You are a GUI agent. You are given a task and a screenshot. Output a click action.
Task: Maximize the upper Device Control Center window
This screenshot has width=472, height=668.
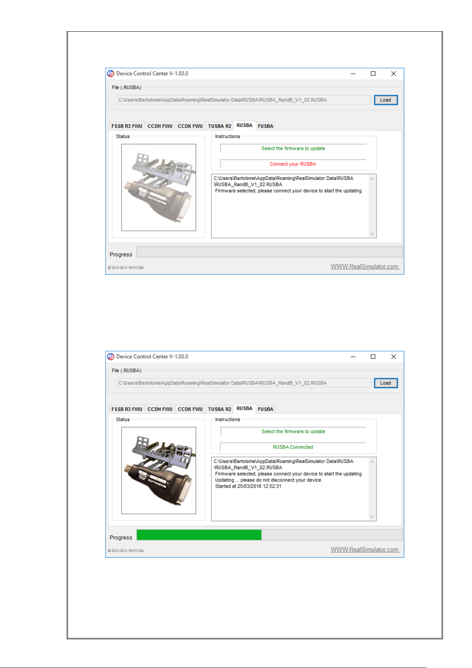point(373,74)
